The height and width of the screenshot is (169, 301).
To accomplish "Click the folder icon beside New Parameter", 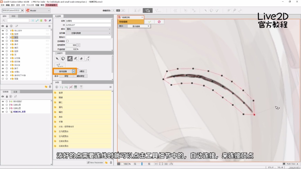I will click(106, 162).
